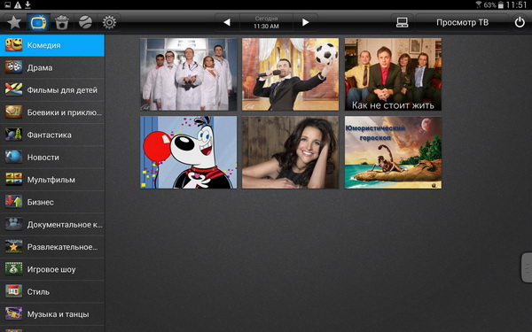
Task: Open Юмористический гороскоп thumbnail
Action: tap(393, 152)
